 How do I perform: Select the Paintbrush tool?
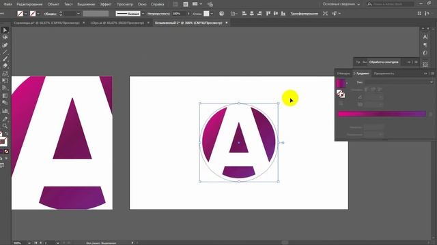(5, 59)
